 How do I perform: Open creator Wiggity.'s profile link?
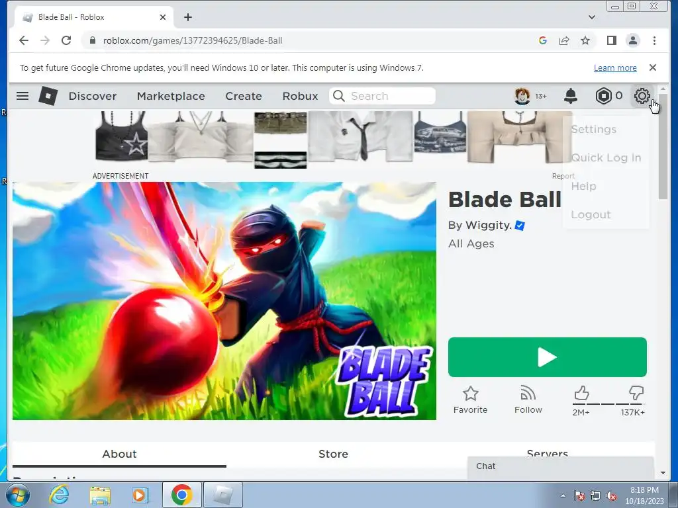(489, 225)
